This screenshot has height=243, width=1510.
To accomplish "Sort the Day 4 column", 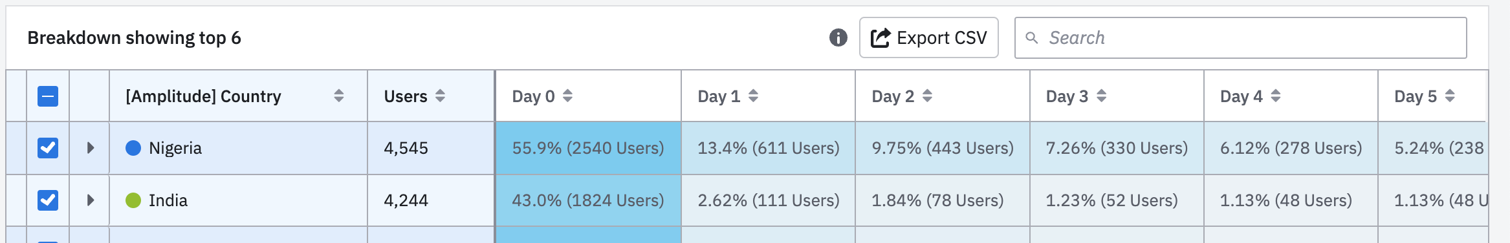I will [x=1275, y=96].
